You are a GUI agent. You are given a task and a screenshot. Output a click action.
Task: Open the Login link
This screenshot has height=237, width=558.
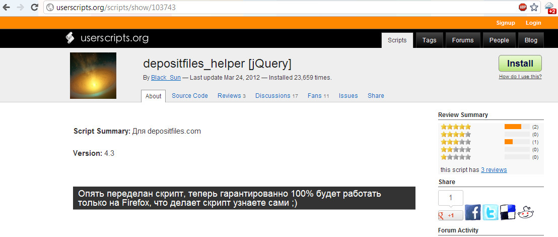(533, 23)
